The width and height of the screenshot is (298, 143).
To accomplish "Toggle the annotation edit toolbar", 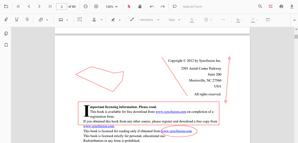I will (271, 6).
